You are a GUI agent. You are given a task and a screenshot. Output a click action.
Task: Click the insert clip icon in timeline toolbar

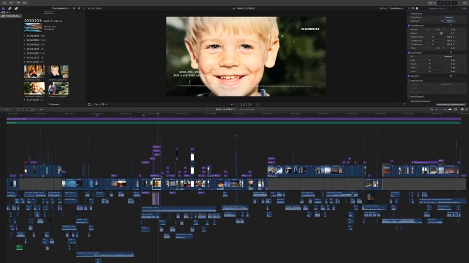[22, 109]
